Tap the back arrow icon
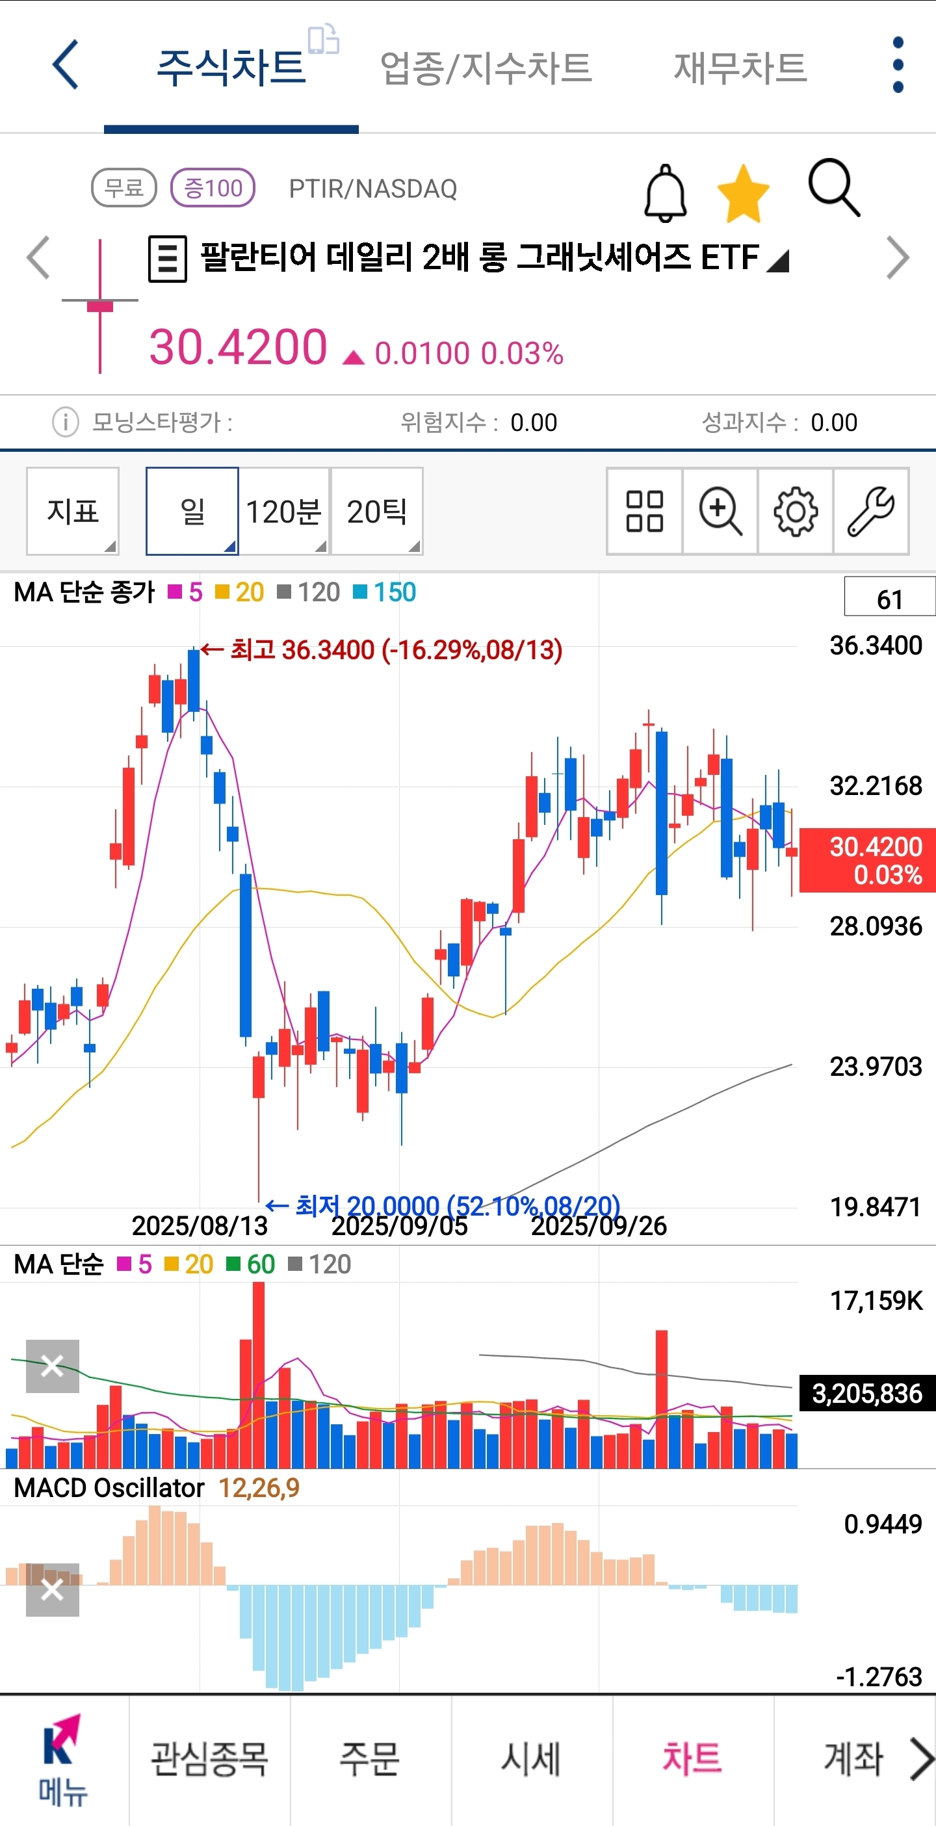The width and height of the screenshot is (936, 1826). (65, 64)
